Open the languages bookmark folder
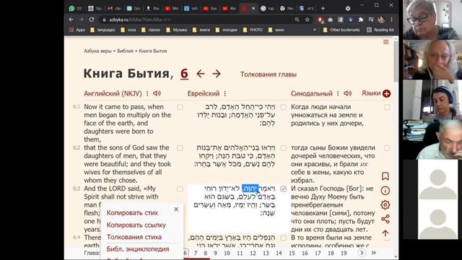 click(103, 30)
